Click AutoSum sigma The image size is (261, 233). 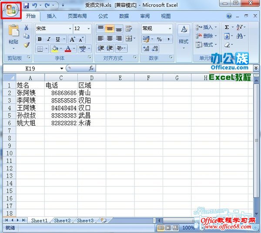click(227, 27)
